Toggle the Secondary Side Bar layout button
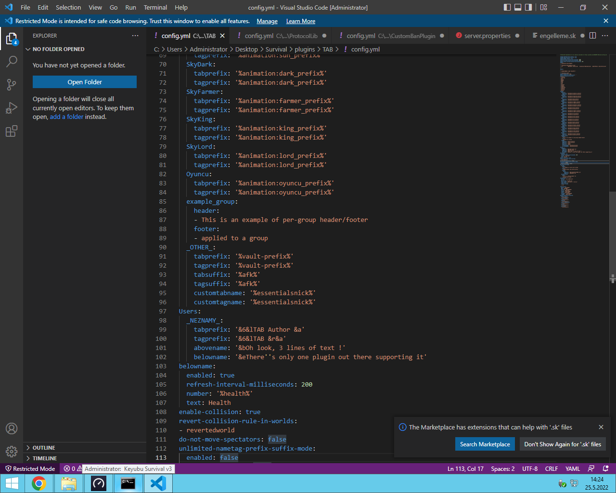This screenshot has width=616, height=493. 528,7
